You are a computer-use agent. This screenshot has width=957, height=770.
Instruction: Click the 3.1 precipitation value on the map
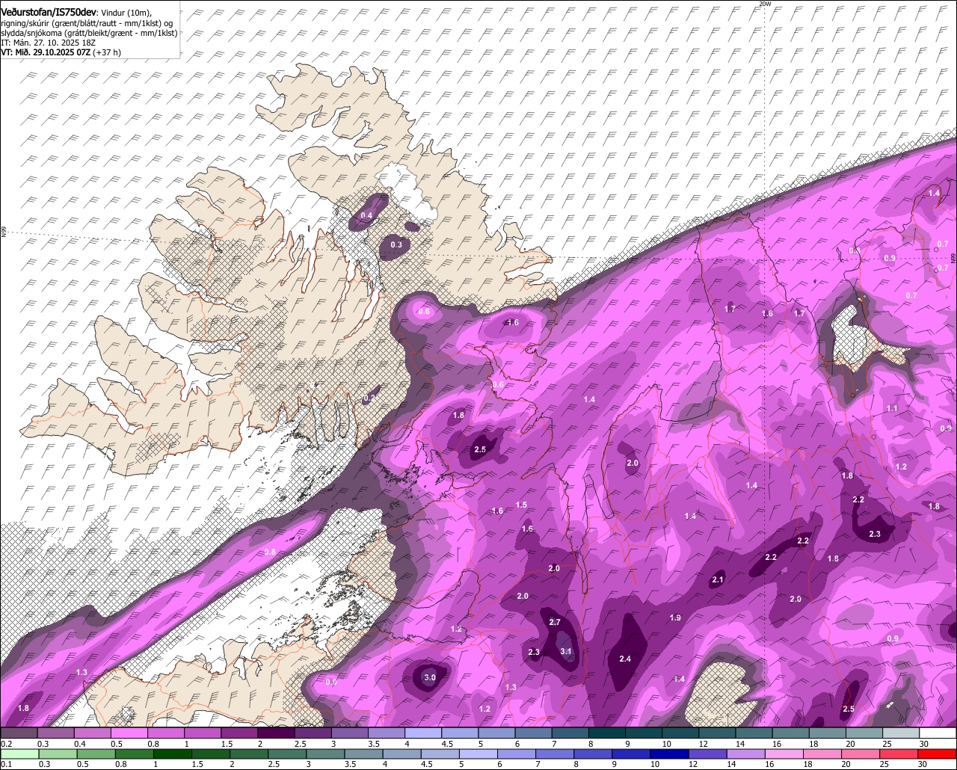[x=566, y=651]
